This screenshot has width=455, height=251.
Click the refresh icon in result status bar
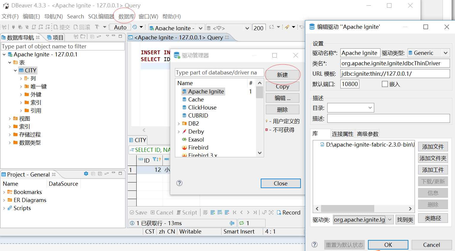tap(241, 223)
